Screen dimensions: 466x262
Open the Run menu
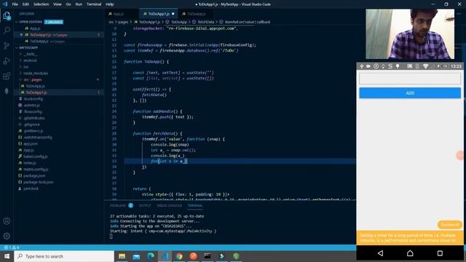coord(79,4)
